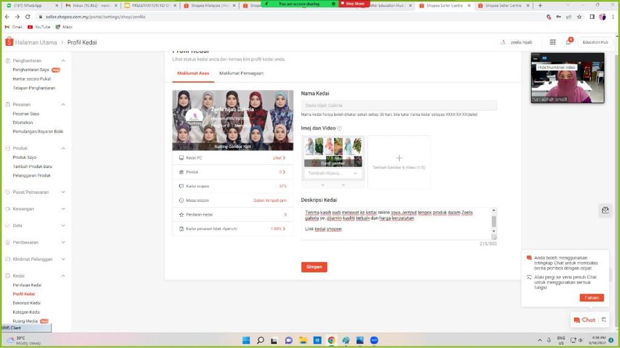Viewport: 620px width, 348px height.
Task: Open the notifications bell icon
Action: pos(568,42)
